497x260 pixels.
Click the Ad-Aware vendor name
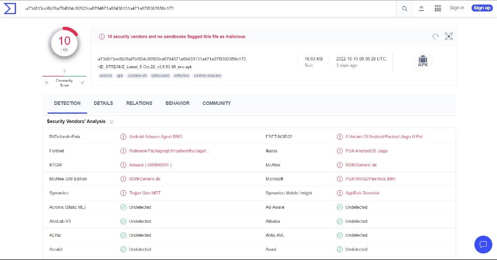point(275,207)
